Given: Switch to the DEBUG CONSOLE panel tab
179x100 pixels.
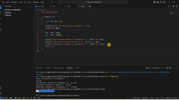Looking at the screenshot, I should (x=58, y=68).
